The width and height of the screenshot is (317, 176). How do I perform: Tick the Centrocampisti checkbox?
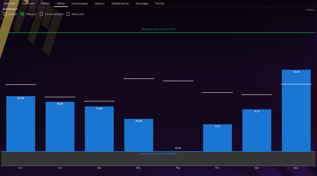(x=41, y=14)
